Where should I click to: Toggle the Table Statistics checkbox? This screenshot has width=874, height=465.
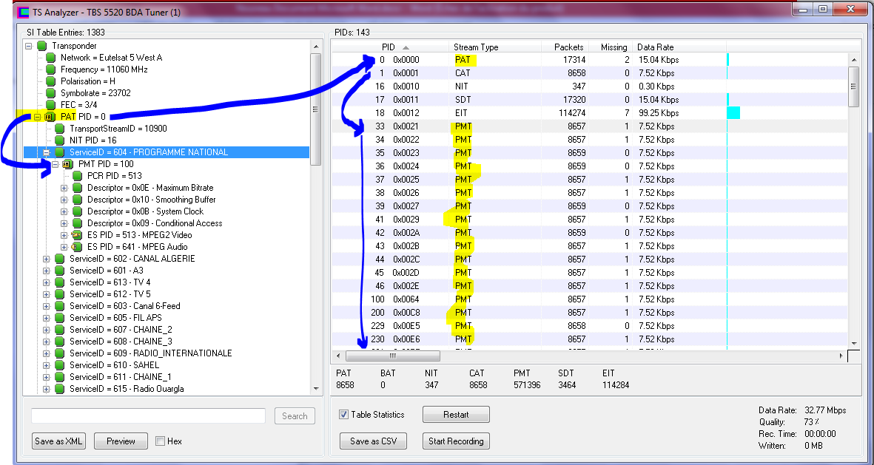(343, 415)
